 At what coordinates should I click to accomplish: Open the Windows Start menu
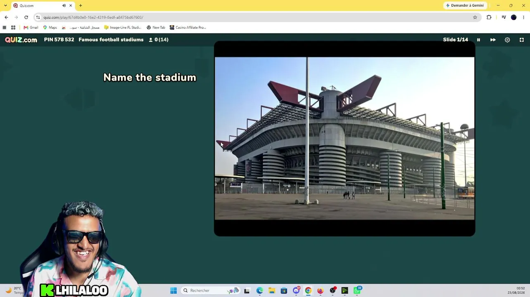point(173,290)
